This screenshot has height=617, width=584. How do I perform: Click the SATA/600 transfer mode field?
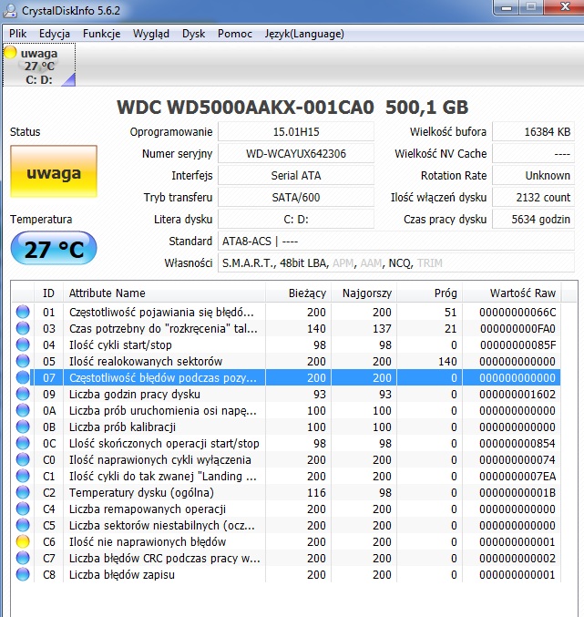coord(296,198)
